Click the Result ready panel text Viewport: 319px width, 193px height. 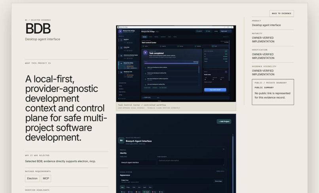tap(207, 74)
